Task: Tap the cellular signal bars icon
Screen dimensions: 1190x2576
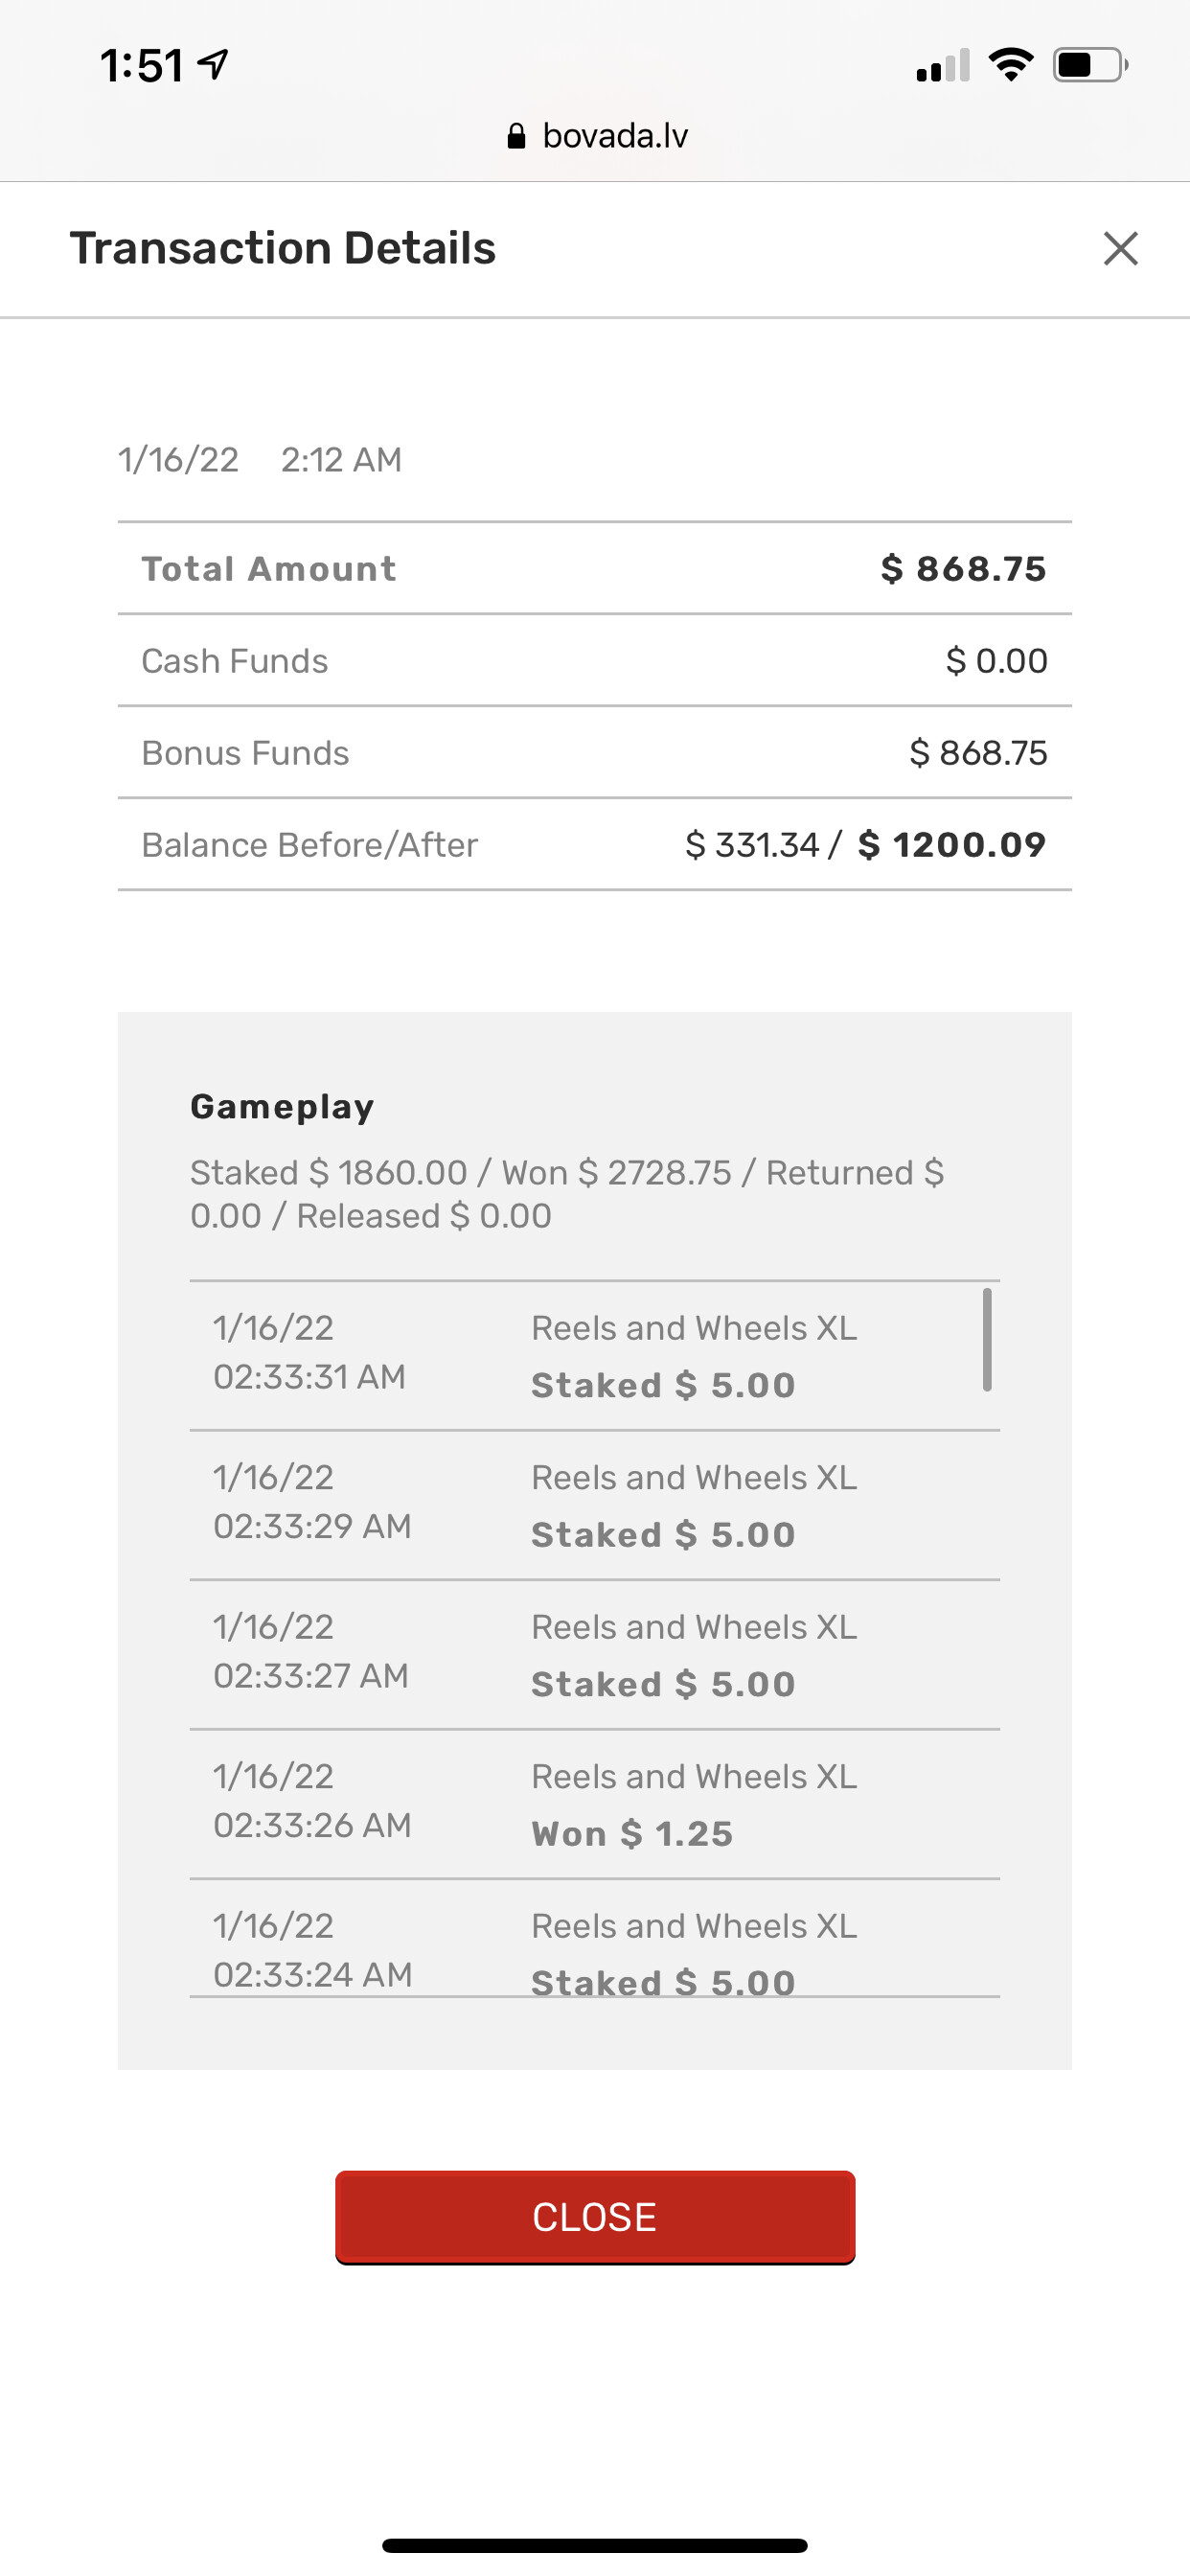Action: point(942,66)
